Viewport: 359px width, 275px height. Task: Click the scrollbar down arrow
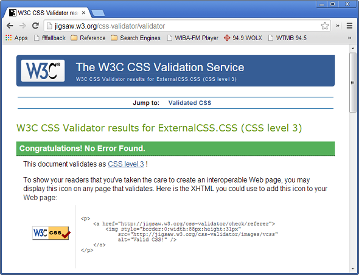(353, 269)
